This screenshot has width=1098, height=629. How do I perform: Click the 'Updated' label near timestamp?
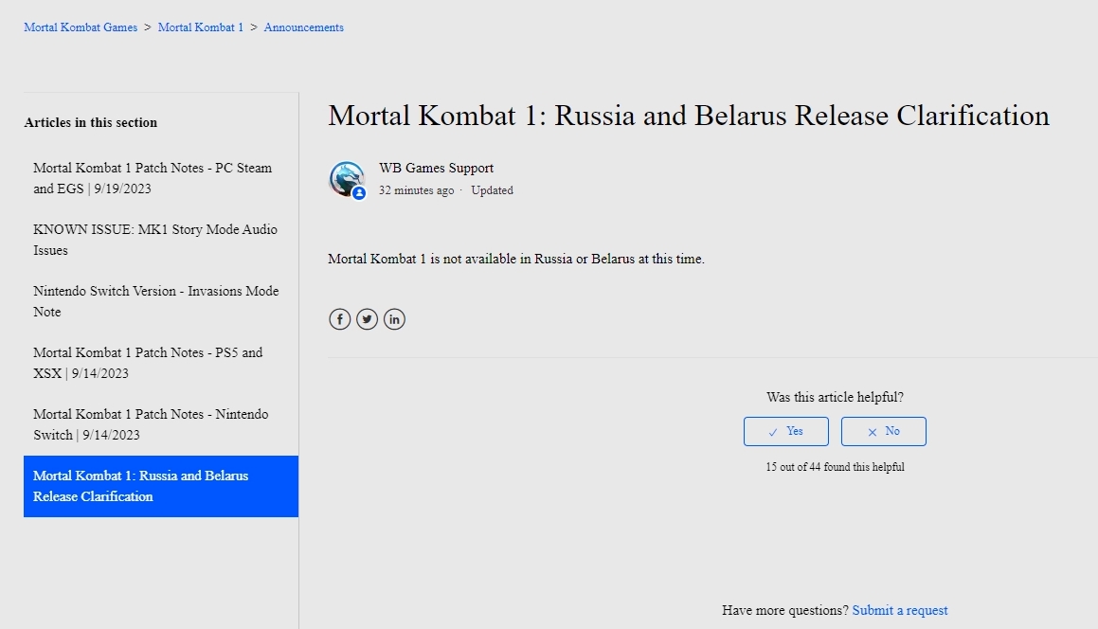click(493, 190)
